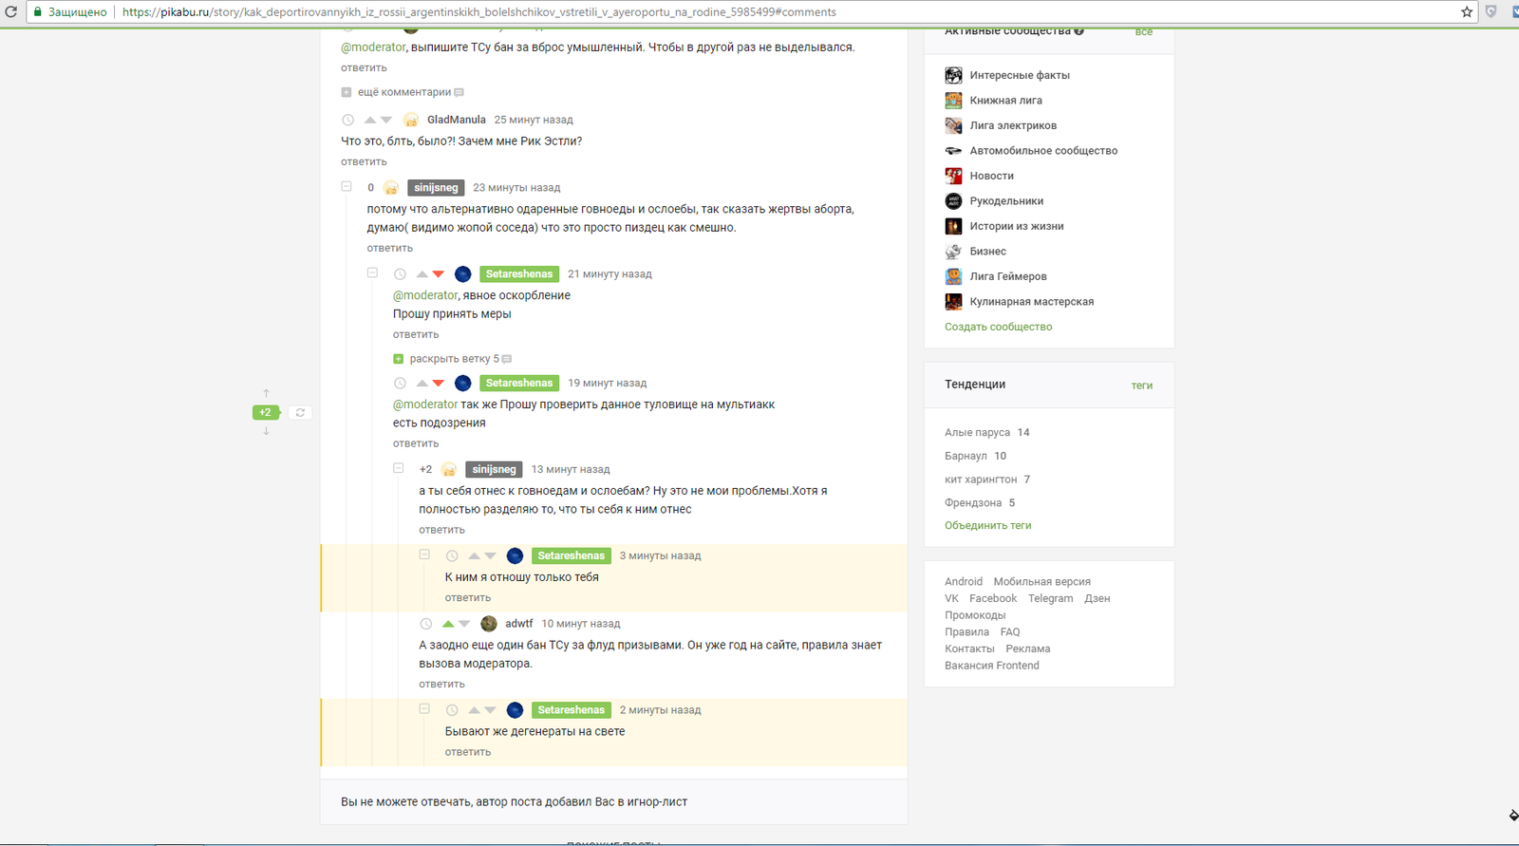
Task: Reply to the adwtf comment
Action: click(x=441, y=685)
